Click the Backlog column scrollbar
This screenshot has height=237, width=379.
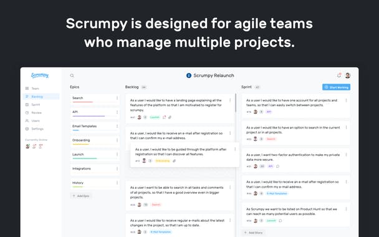[236, 103]
